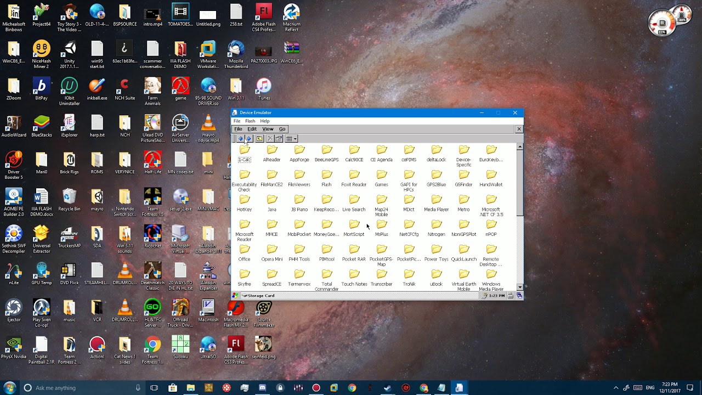The height and width of the screenshot is (395, 702).
Task: Click the Back navigation arrow in the emulator
Action: [x=241, y=139]
